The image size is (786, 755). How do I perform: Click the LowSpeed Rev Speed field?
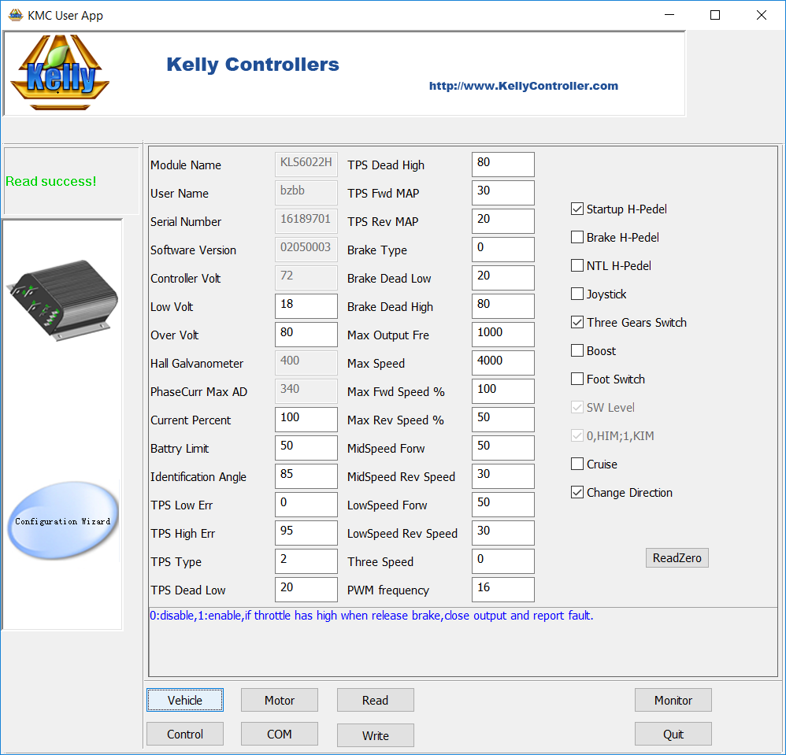tap(503, 532)
